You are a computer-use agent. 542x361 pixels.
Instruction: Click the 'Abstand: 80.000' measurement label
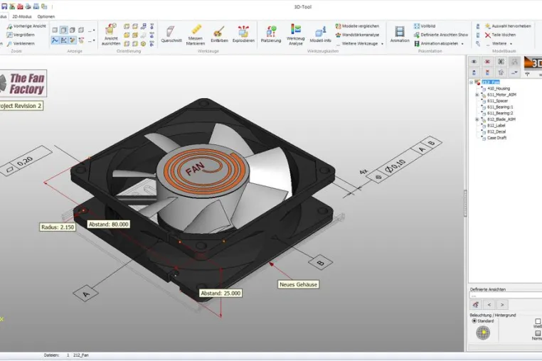[109, 225]
